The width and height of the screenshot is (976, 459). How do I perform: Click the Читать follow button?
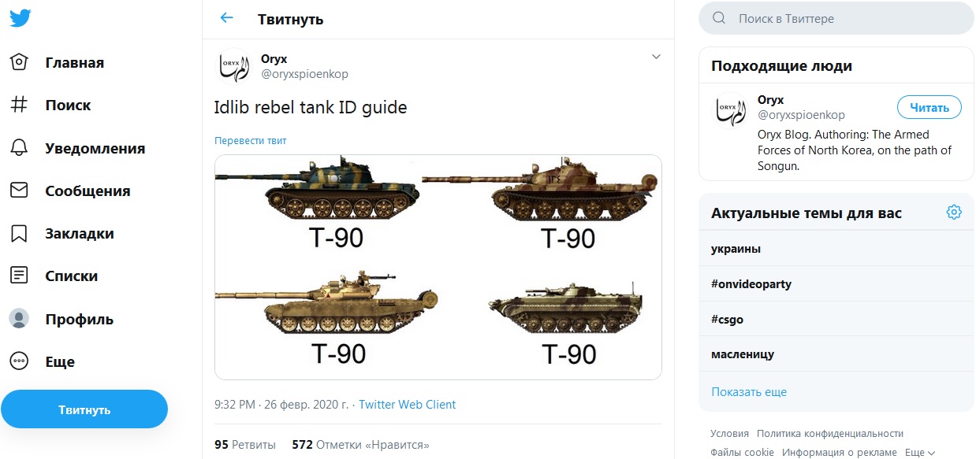pos(929,108)
